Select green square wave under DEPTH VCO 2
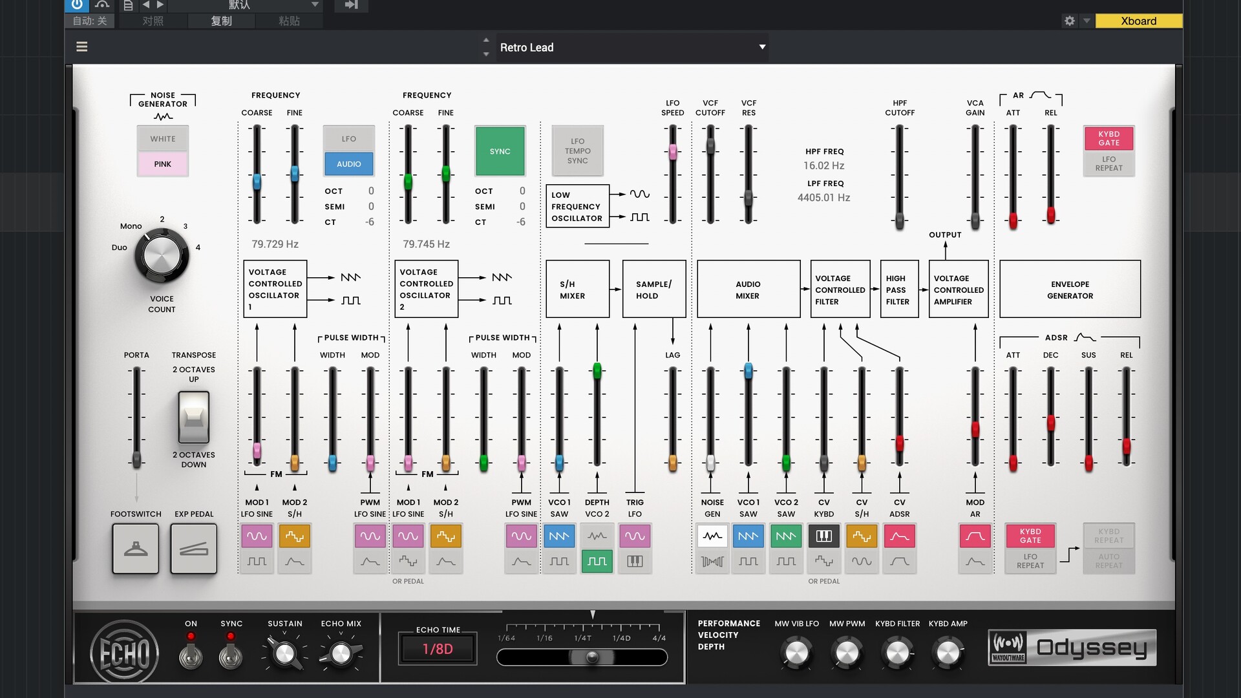This screenshot has width=1241, height=698. click(597, 561)
